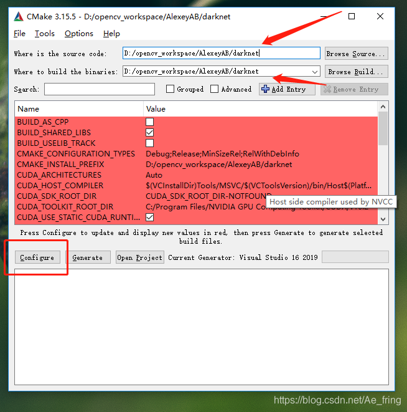Open the Options menu
The width and height of the screenshot is (407, 412).
click(x=78, y=34)
